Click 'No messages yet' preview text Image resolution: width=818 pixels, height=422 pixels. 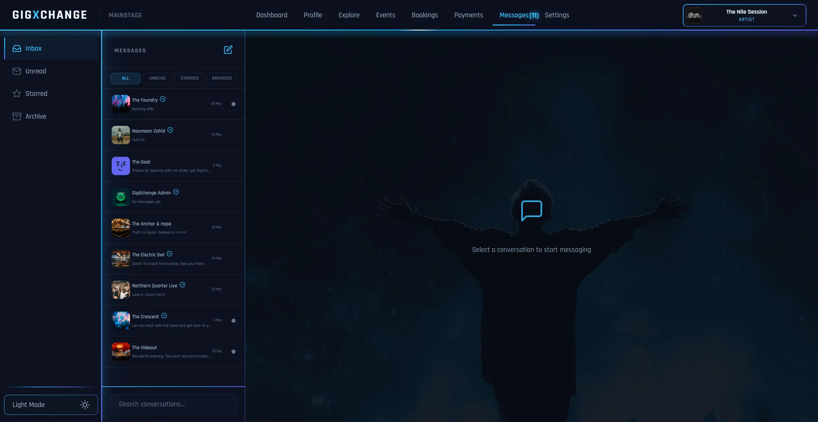point(146,202)
